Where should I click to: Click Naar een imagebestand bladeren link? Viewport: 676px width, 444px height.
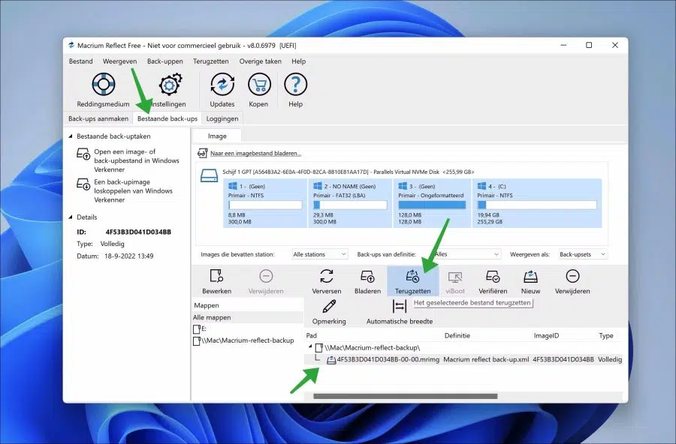(255, 153)
